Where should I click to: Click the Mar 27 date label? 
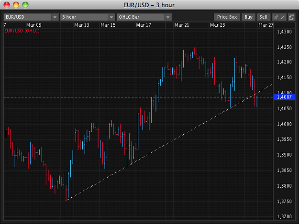click(x=266, y=25)
